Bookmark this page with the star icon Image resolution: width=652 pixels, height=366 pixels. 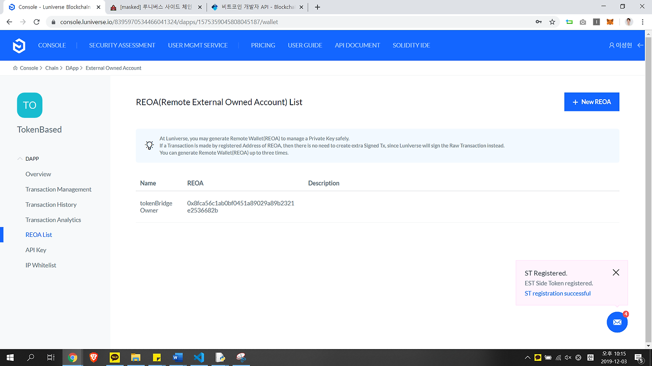552,22
